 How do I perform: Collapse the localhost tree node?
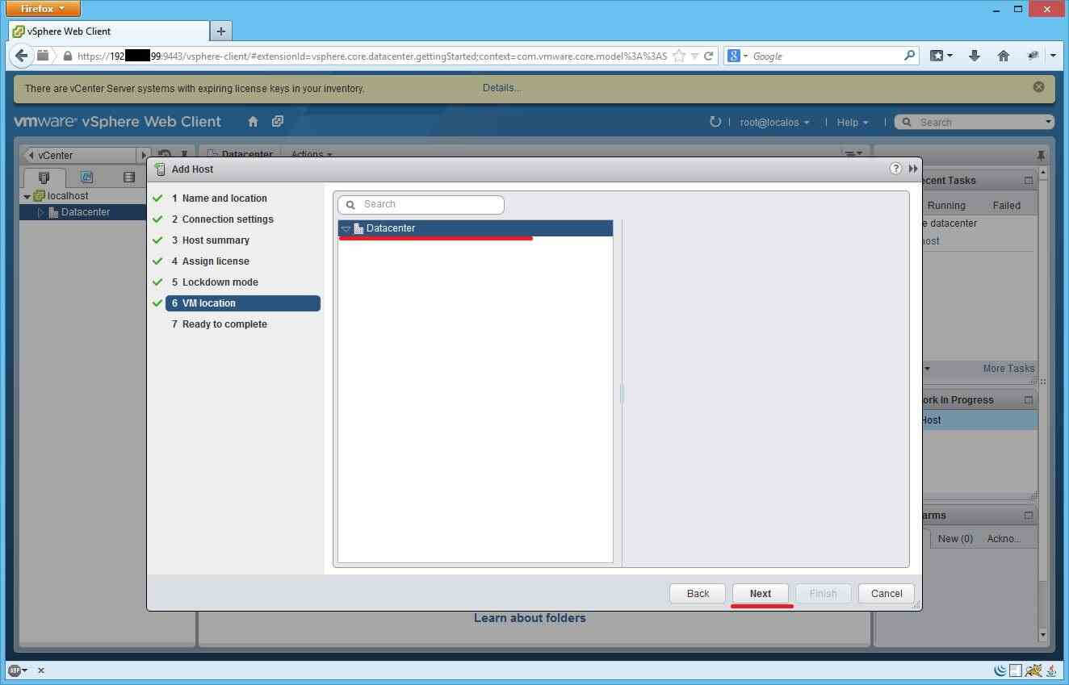[x=27, y=197]
